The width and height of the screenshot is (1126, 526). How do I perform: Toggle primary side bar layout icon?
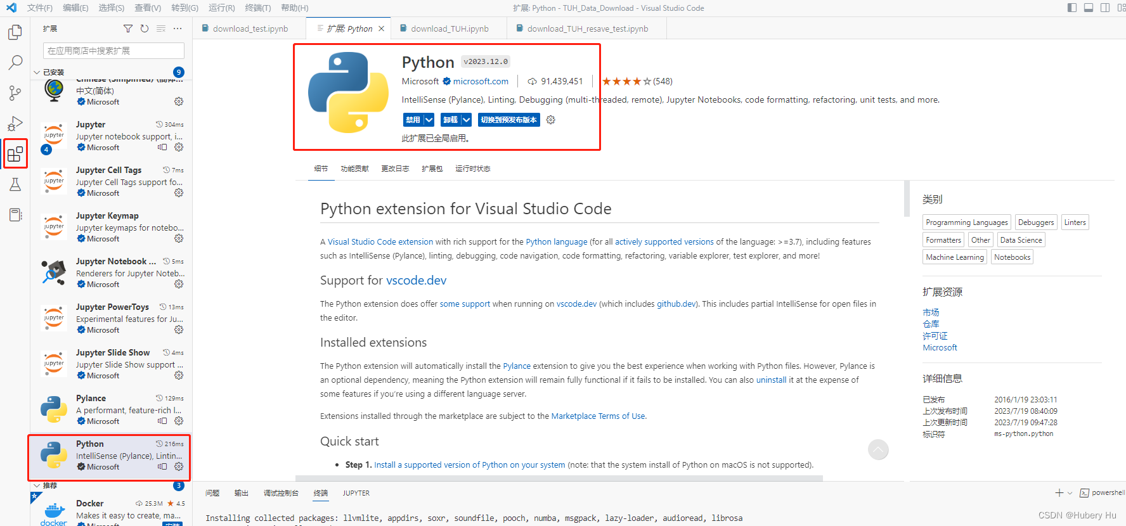(x=1072, y=8)
